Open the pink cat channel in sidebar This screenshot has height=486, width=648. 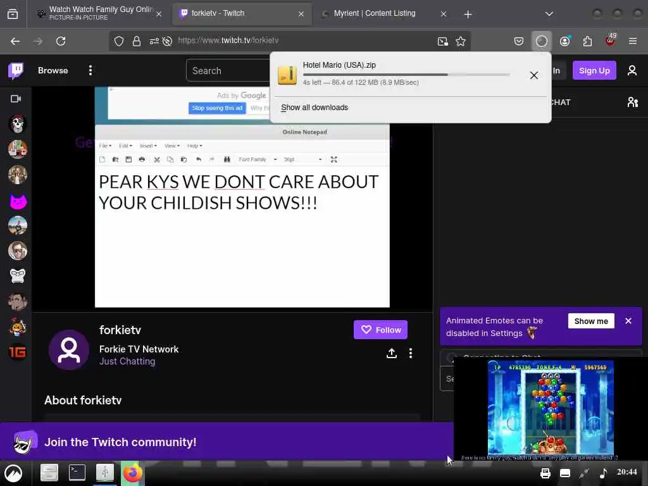click(x=18, y=201)
